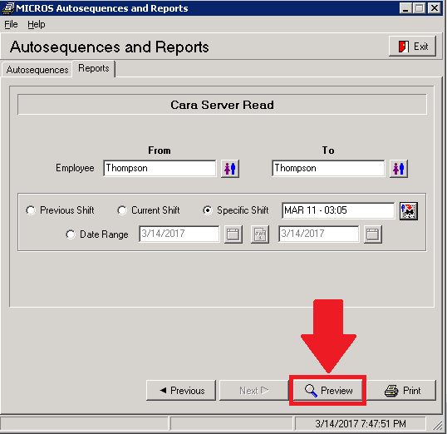The height and width of the screenshot is (434, 447).
Task: Open the Help menu
Action: click(x=37, y=24)
